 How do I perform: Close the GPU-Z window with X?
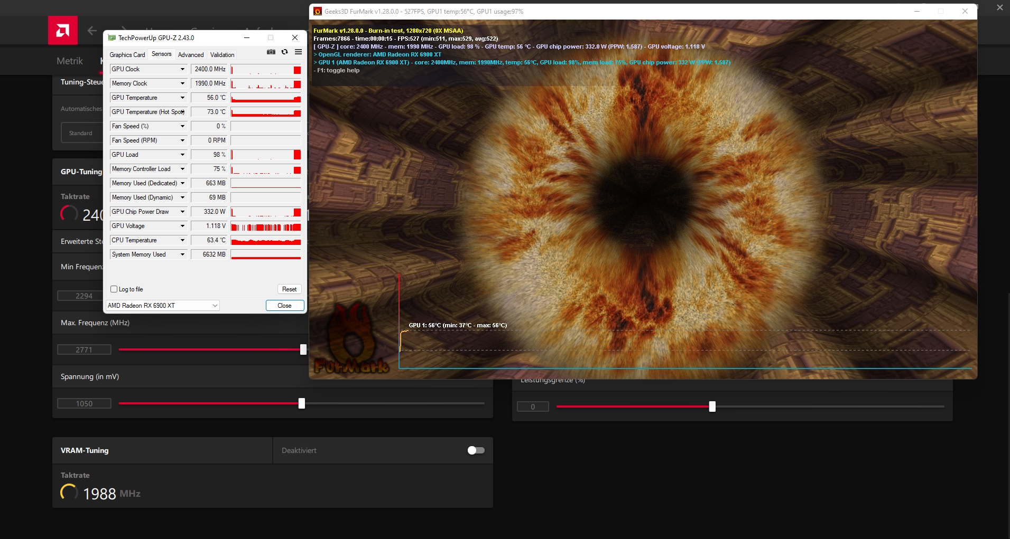[x=295, y=38]
